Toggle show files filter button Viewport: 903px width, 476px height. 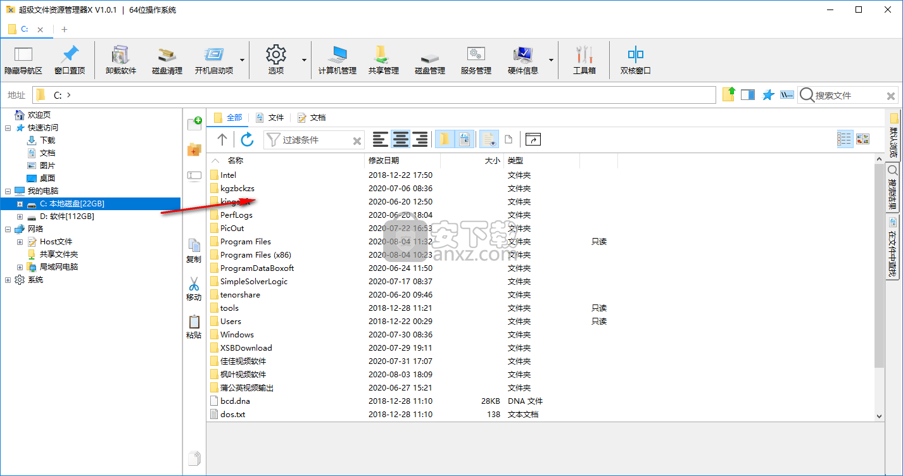[464, 139]
